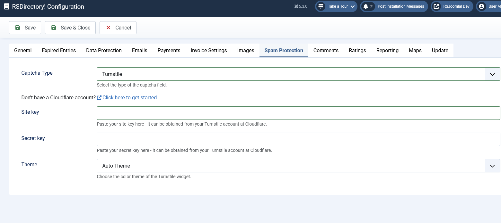The height and width of the screenshot is (223, 501).
Task: Expand the Captcha Type dropdown showing Turnstile
Action: (298, 74)
